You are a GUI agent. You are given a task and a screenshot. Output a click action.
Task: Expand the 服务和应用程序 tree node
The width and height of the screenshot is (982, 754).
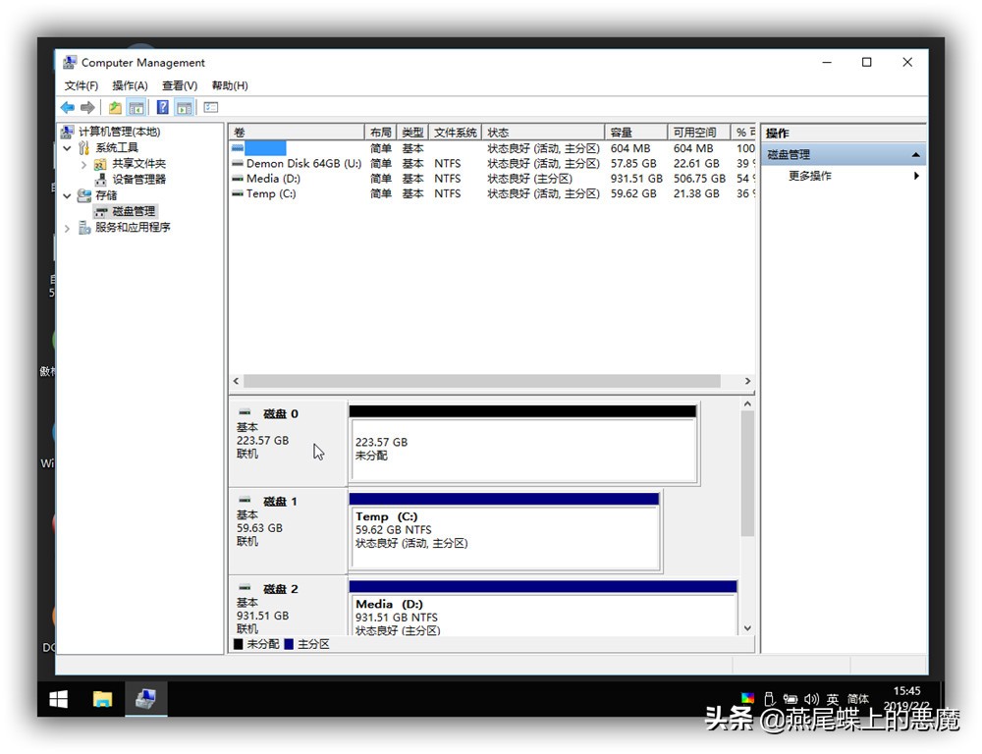point(67,229)
